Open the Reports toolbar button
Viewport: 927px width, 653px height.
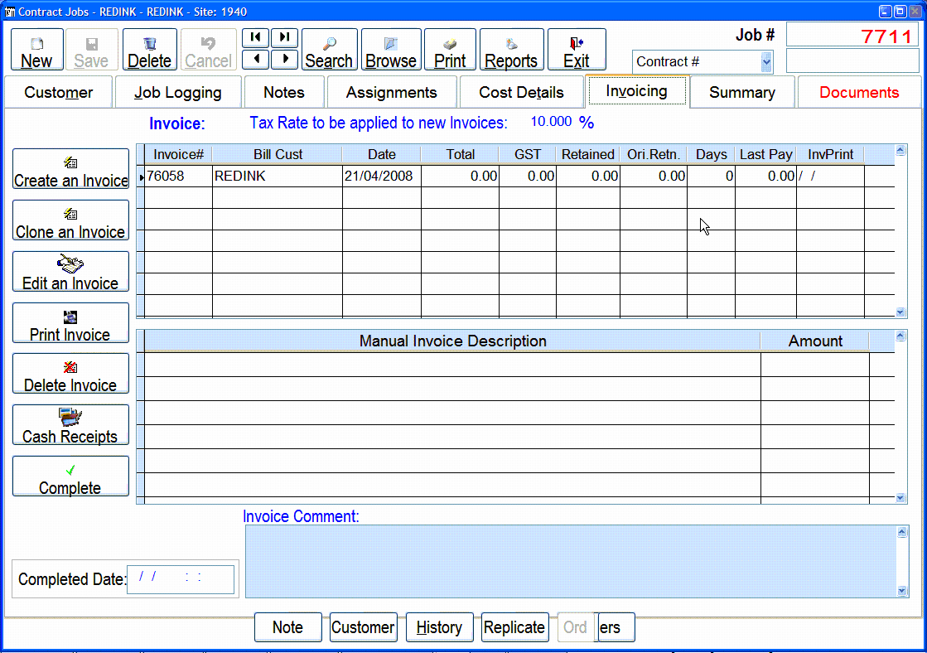pyautogui.click(x=511, y=51)
